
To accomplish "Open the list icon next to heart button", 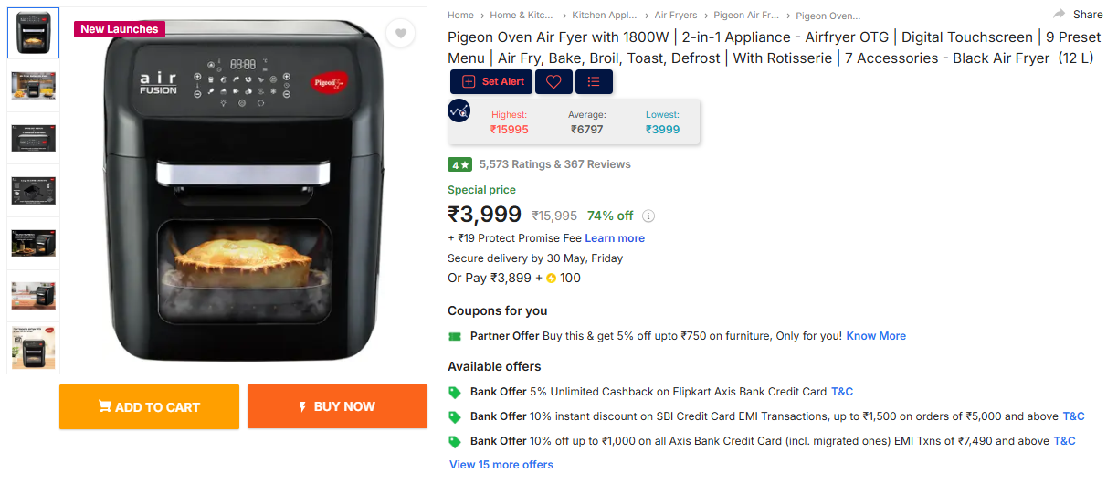I will click(x=594, y=81).
